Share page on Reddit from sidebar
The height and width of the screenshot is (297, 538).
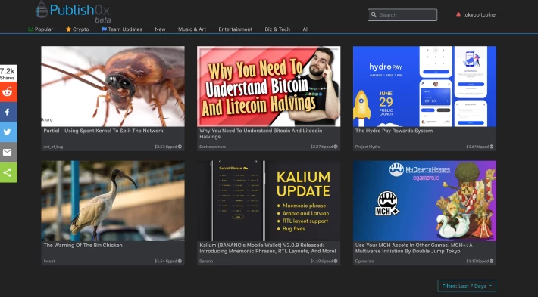tap(8, 91)
